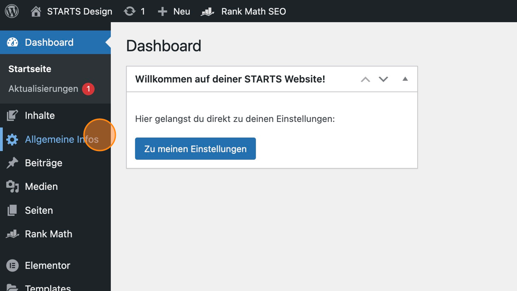Open Seiten in the sidebar
The height and width of the screenshot is (291, 517).
(39, 211)
